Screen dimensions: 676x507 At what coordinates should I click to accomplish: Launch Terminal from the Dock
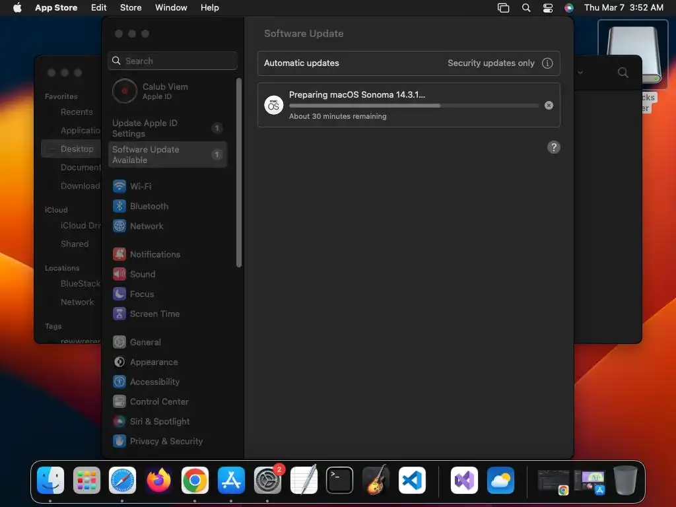coord(340,481)
